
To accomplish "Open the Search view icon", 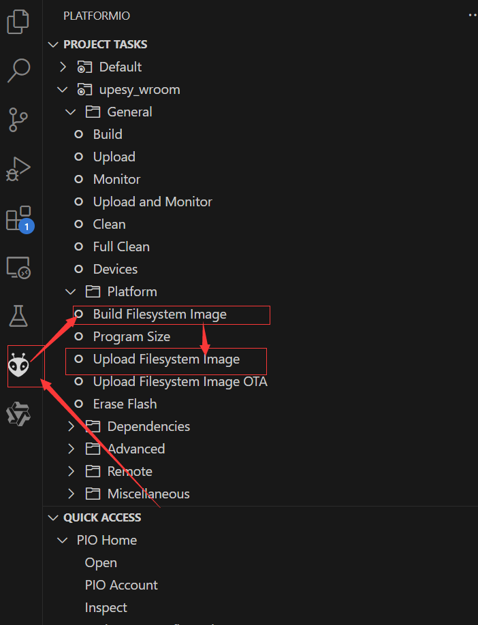I will tap(18, 71).
